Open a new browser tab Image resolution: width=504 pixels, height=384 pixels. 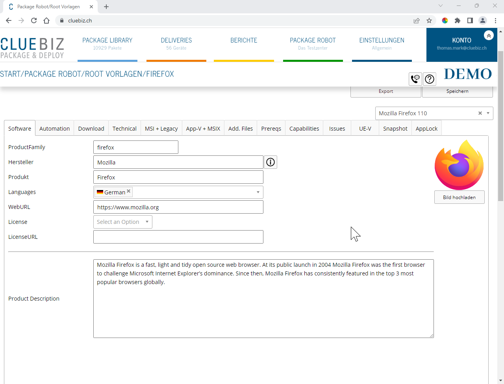[x=106, y=7]
